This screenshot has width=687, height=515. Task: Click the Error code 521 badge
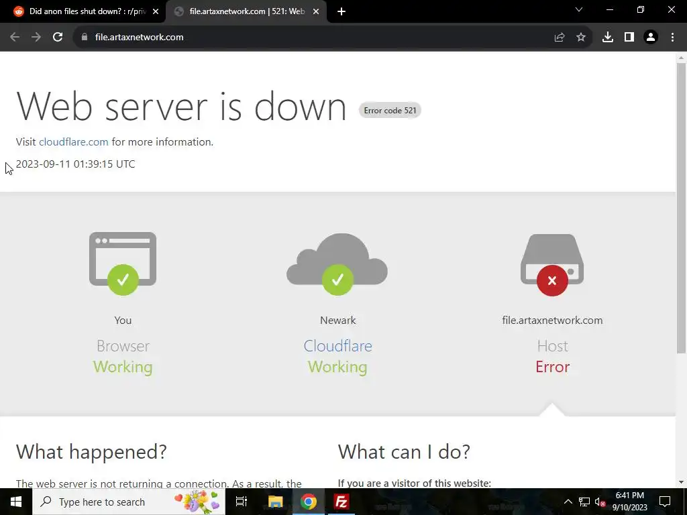tap(390, 111)
